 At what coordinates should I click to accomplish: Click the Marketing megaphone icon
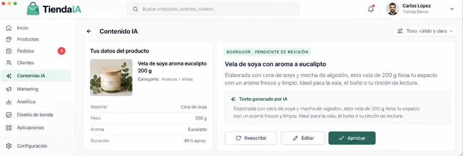tap(9, 89)
